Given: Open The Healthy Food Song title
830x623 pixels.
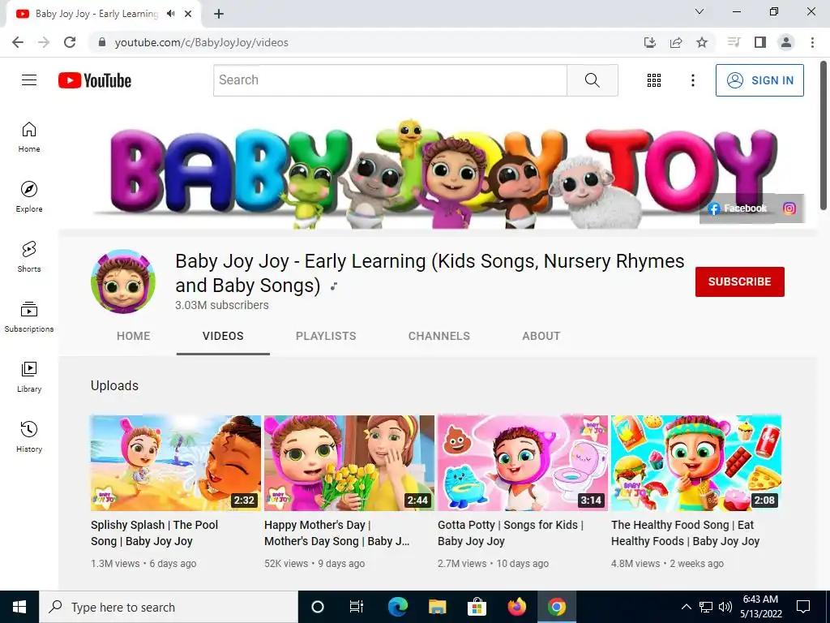Looking at the screenshot, I should (x=685, y=533).
